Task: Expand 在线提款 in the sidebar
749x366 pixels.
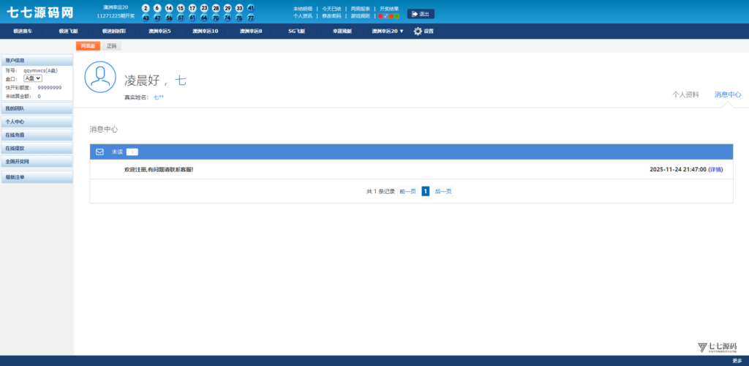Action: (37, 148)
